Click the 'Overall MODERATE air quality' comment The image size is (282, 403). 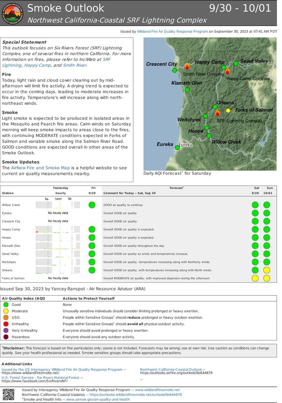[157, 278]
